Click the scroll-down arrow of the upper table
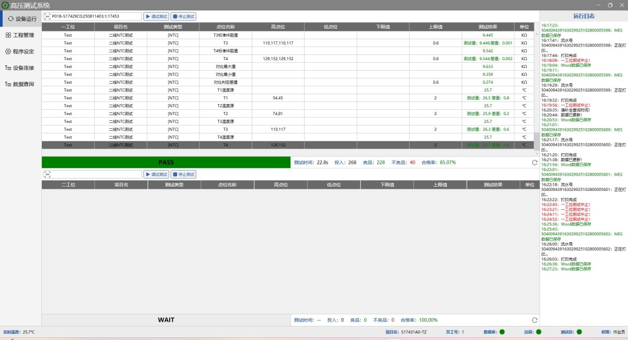 click(x=536, y=153)
